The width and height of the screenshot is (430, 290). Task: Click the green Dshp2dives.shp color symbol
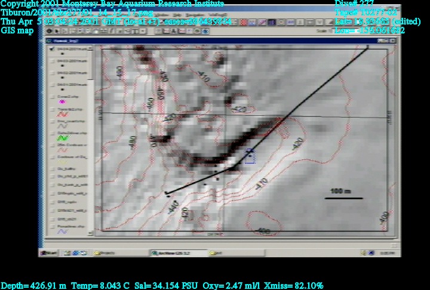pos(62,138)
